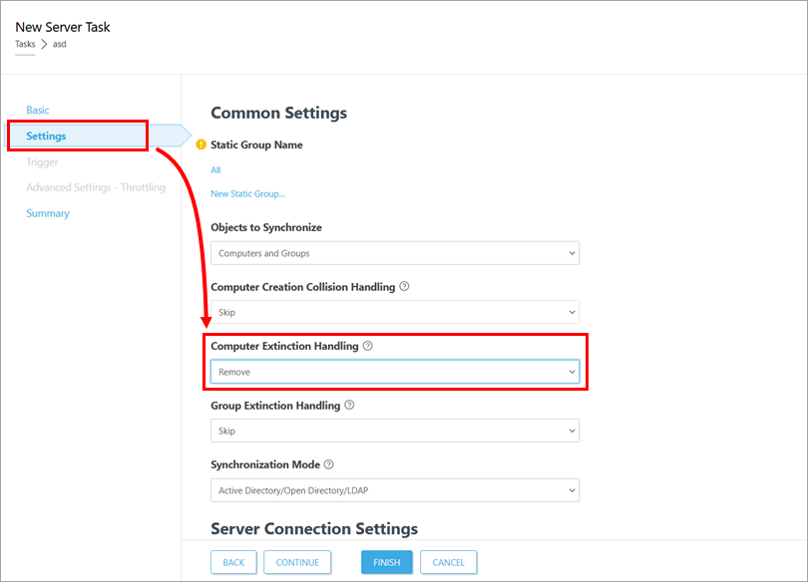
Task: Open Computer Extinction Handling dropdown set to Remove
Action: (395, 372)
